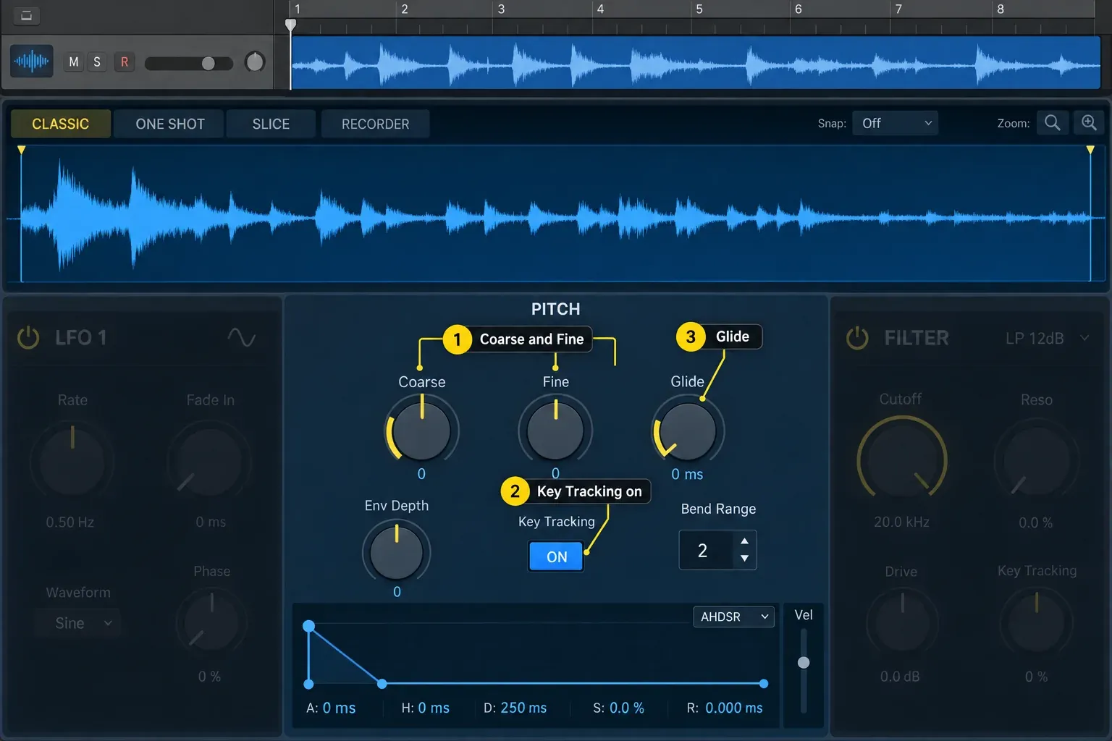Record-enable the track with the R button
Viewport: 1112px width, 741px height.
(125, 62)
